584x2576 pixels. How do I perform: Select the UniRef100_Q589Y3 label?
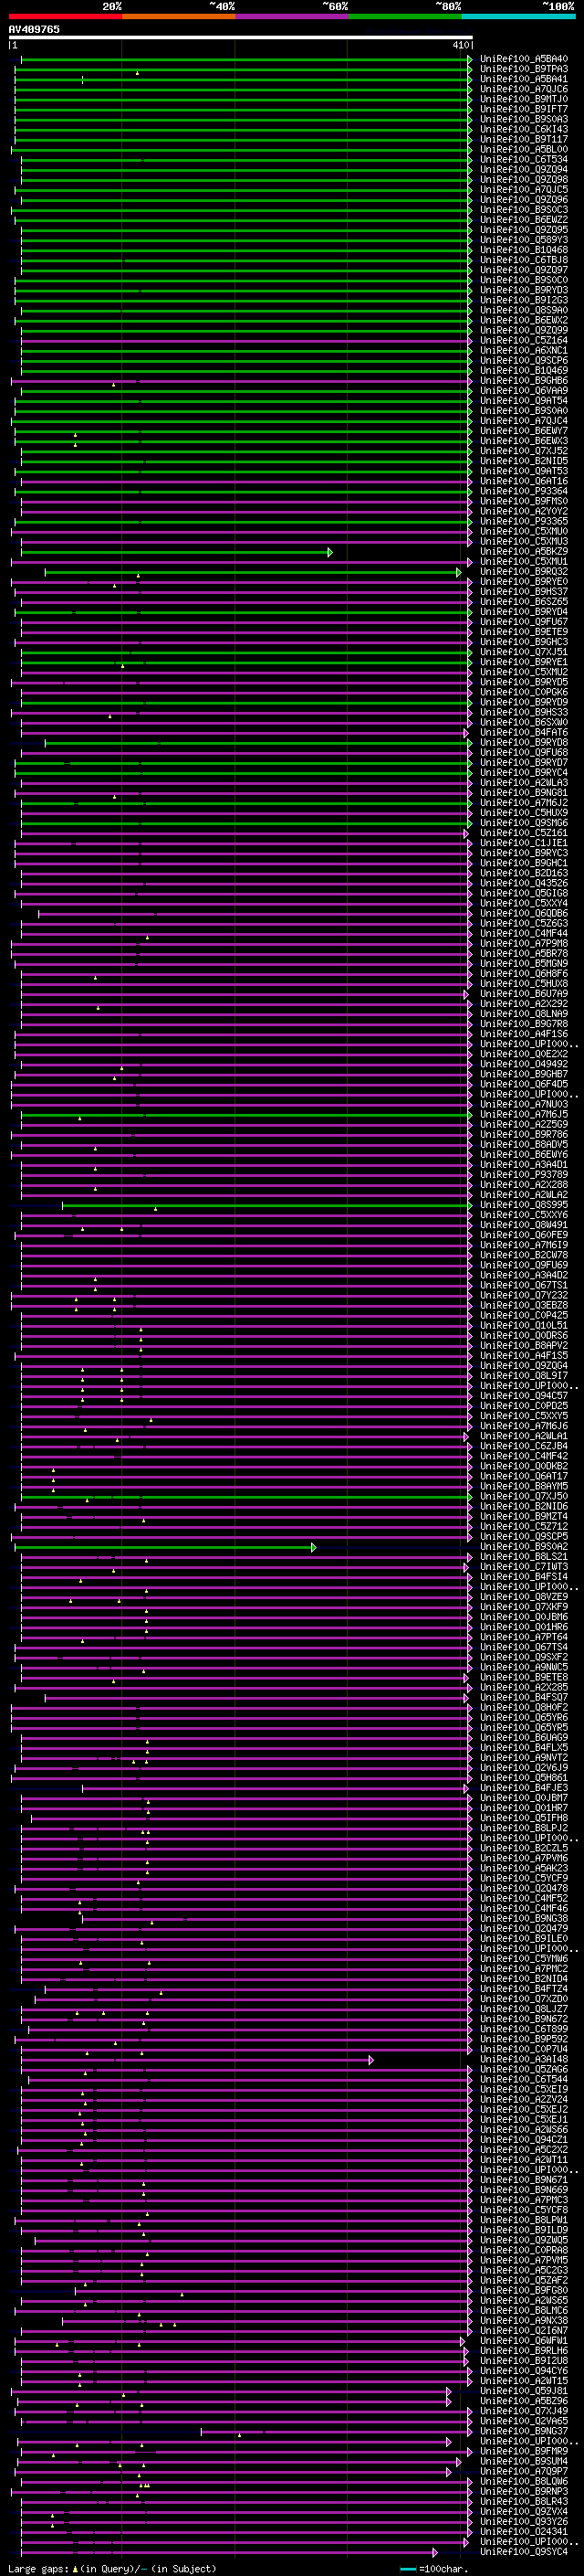(524, 239)
